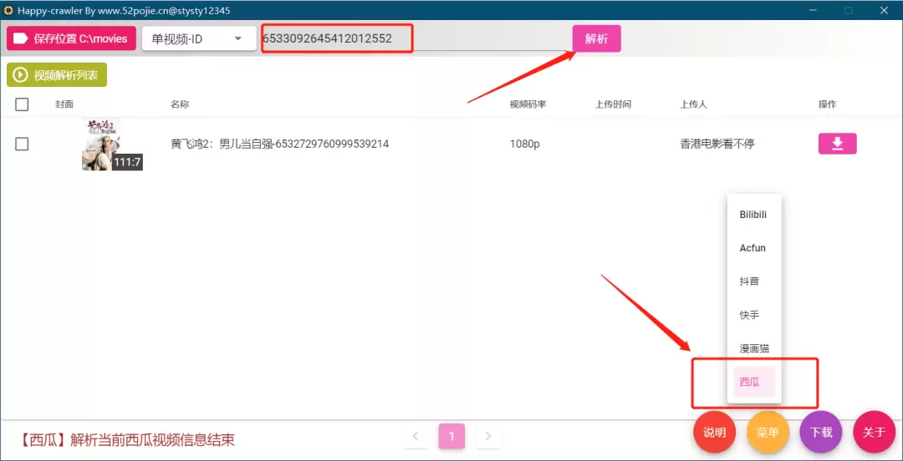The height and width of the screenshot is (461, 903).
Task: Go to the next page arrow
Action: point(487,436)
